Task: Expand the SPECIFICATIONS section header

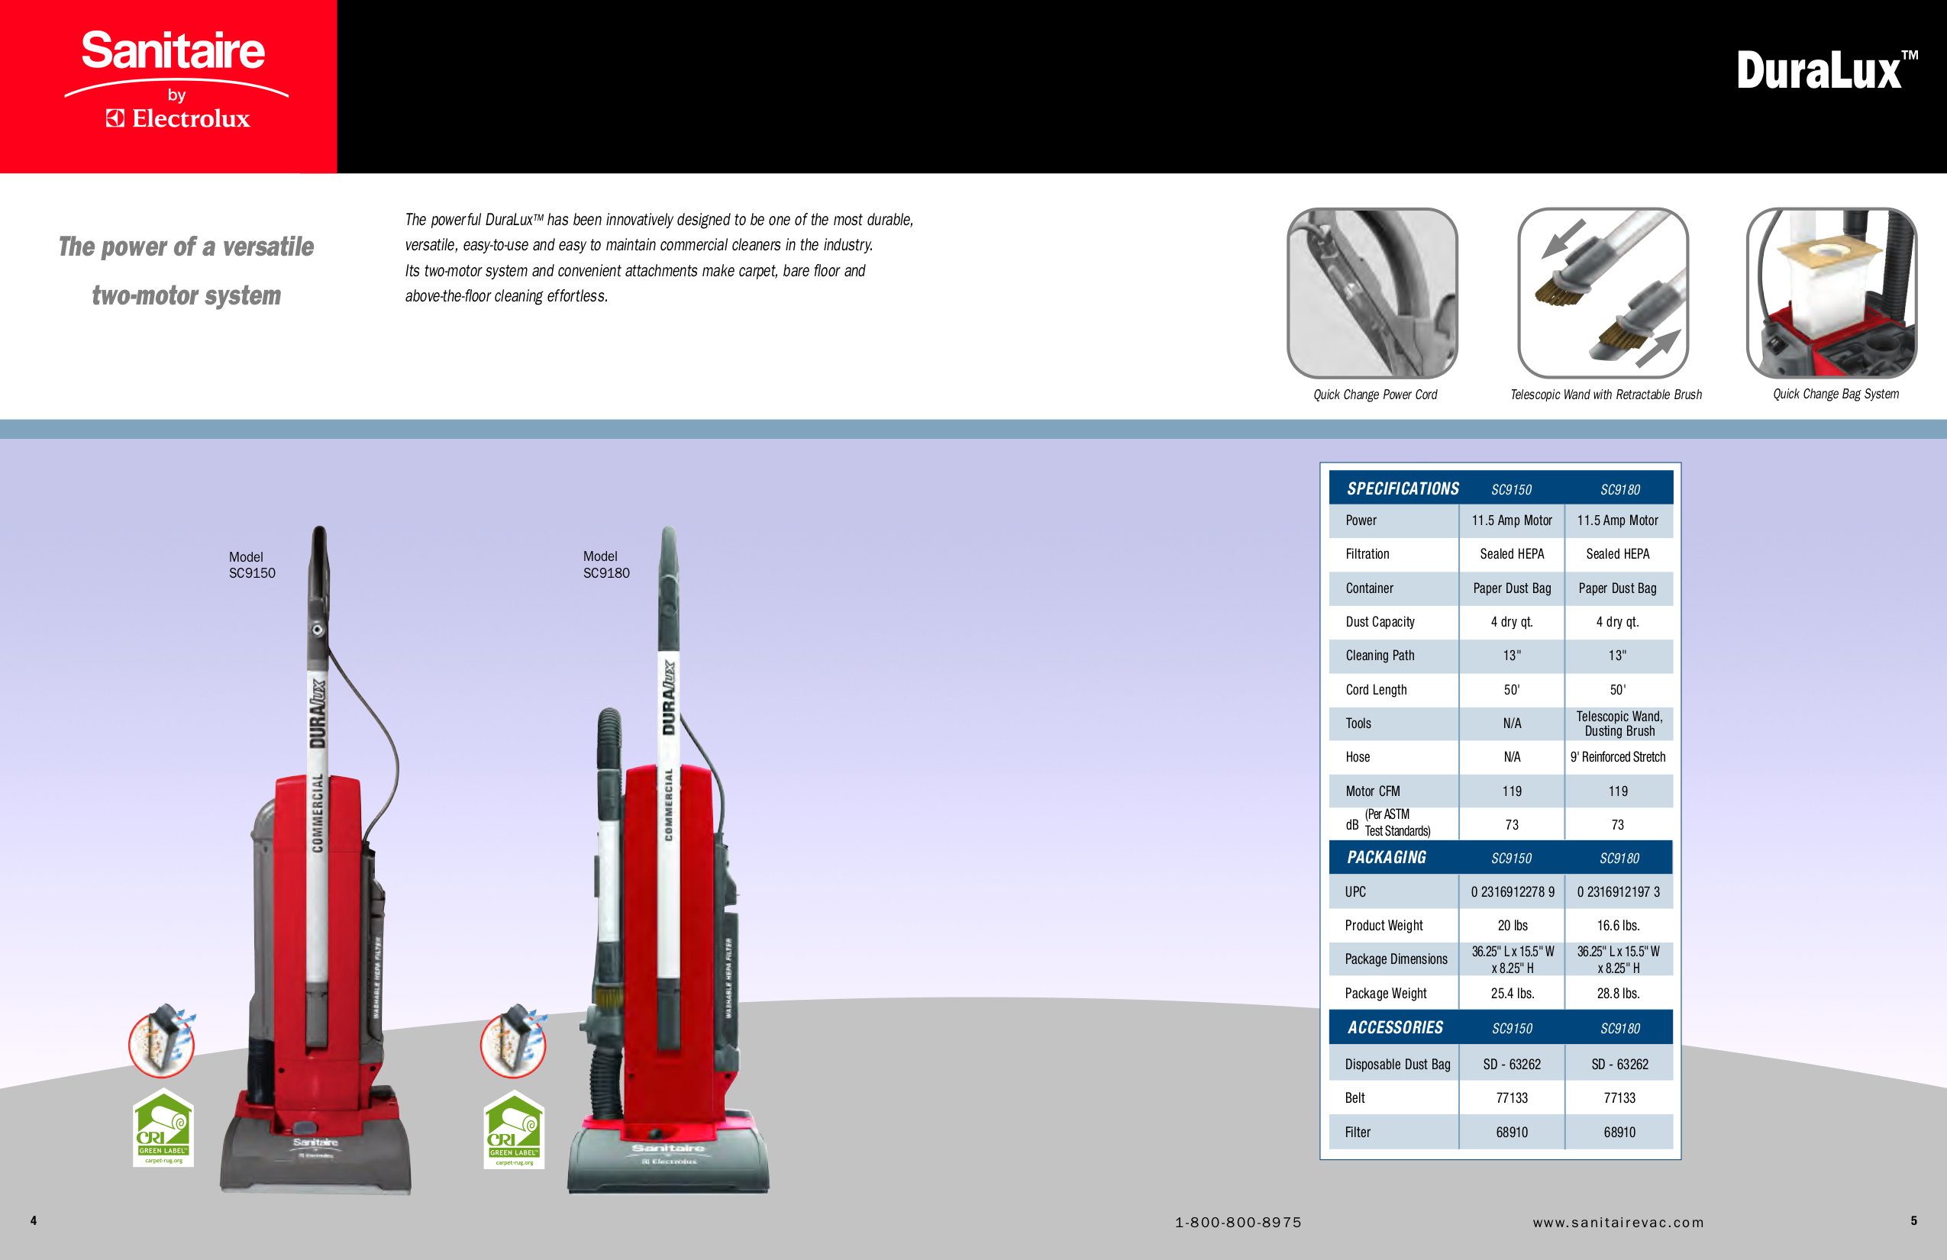Action: 1403,488
